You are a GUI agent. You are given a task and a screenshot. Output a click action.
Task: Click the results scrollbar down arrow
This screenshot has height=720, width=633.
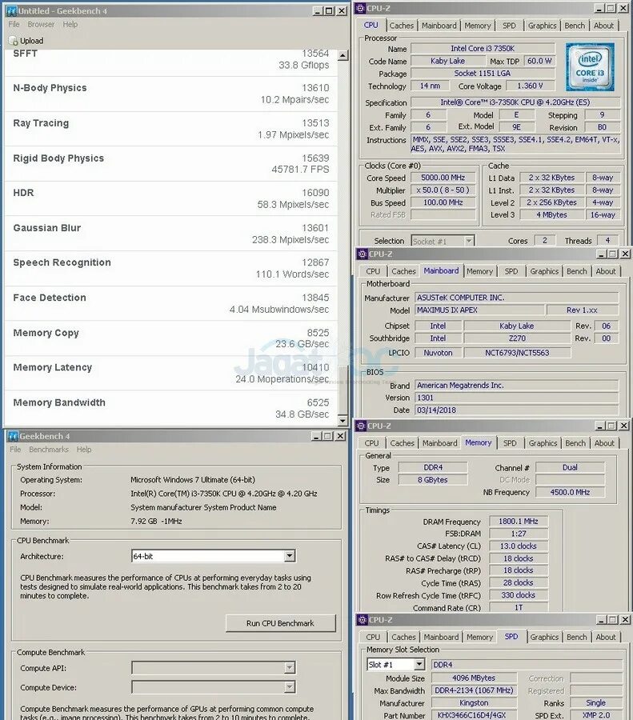[x=343, y=421]
